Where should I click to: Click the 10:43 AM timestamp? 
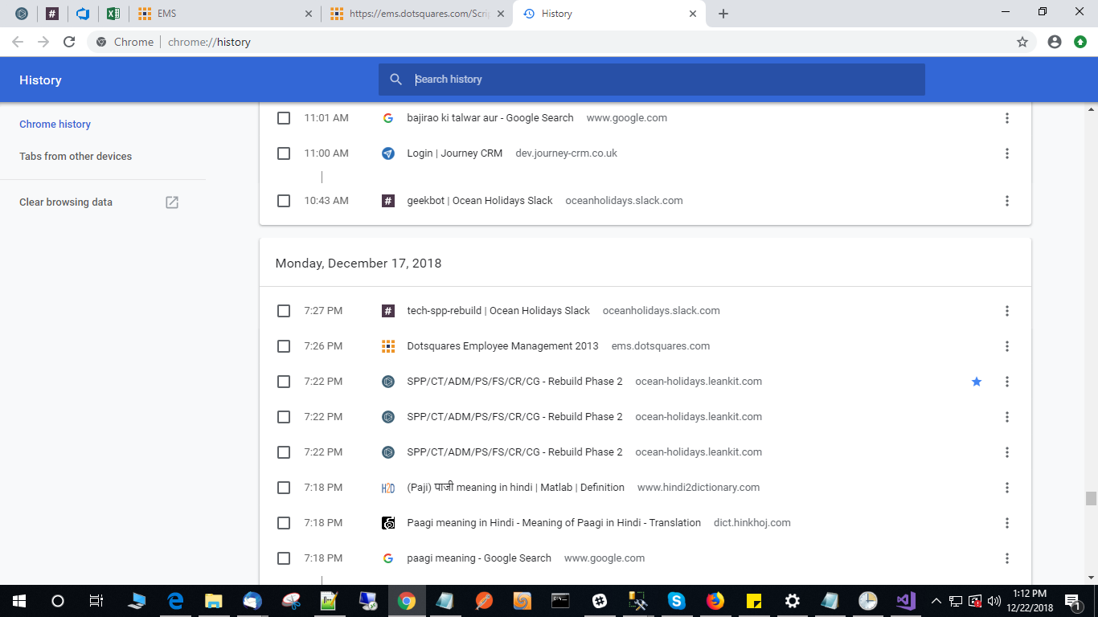pos(326,201)
